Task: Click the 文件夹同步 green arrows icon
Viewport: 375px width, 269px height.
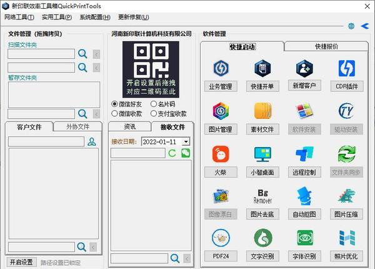Action: click(x=346, y=154)
